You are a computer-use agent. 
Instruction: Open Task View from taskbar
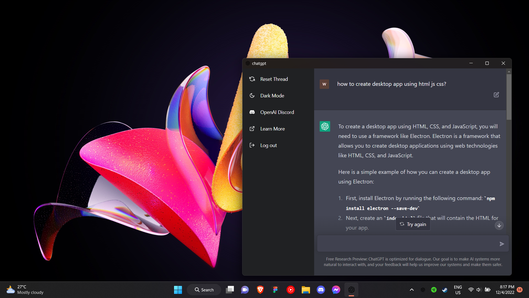pyautogui.click(x=230, y=290)
